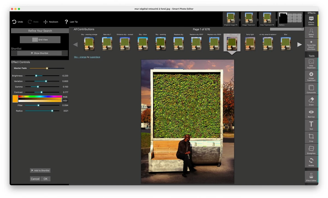
Task: Select Replace sky thumbnail
Action: coord(178,44)
